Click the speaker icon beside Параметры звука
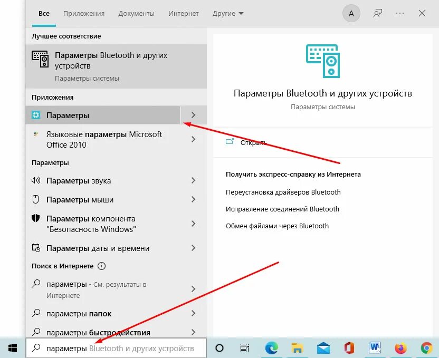This screenshot has height=358, width=439. (36, 180)
